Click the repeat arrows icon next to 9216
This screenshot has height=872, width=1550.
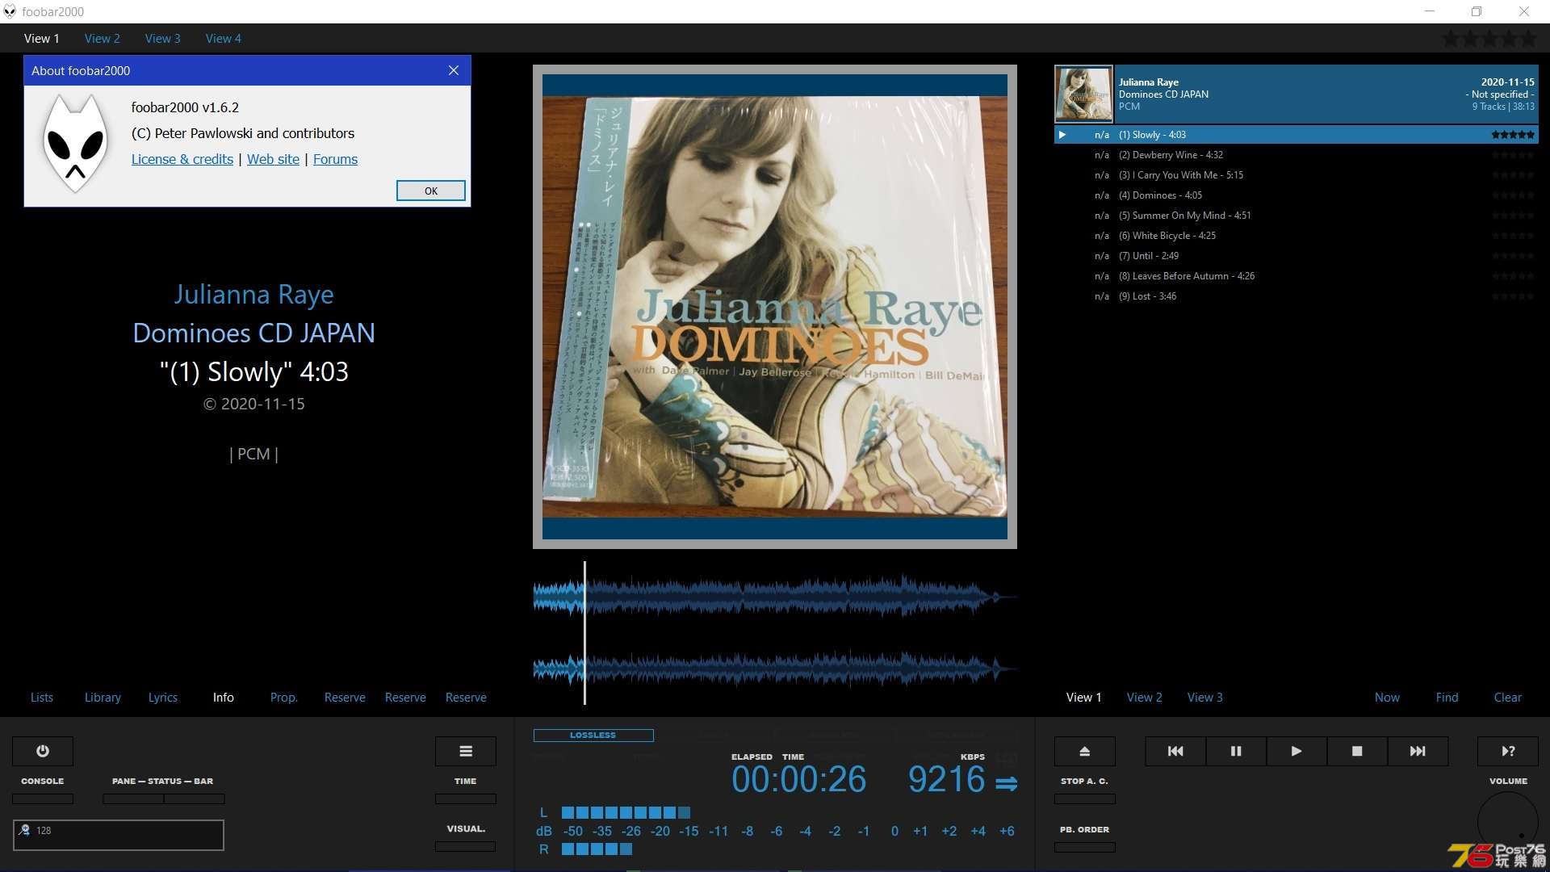[1006, 783]
